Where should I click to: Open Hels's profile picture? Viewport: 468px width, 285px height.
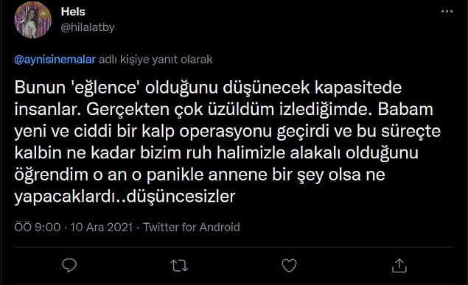tap(33, 20)
